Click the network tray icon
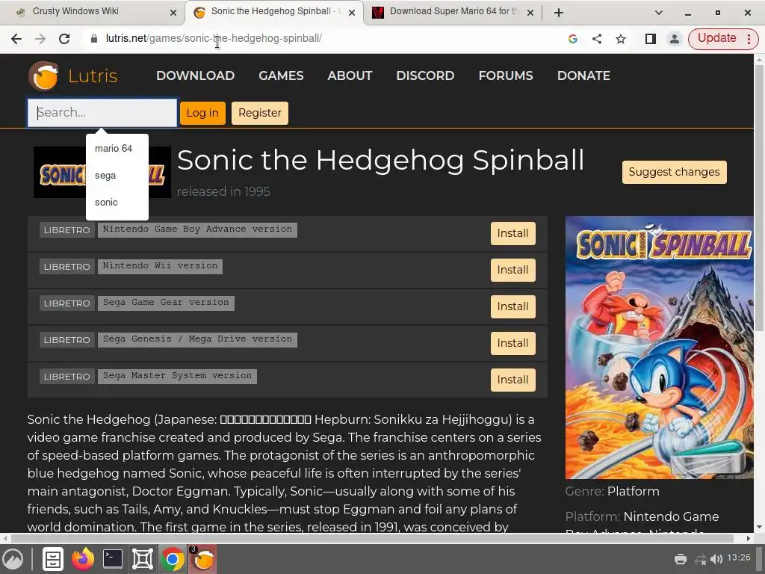Image resolution: width=765 pixels, height=574 pixels. tap(700, 559)
